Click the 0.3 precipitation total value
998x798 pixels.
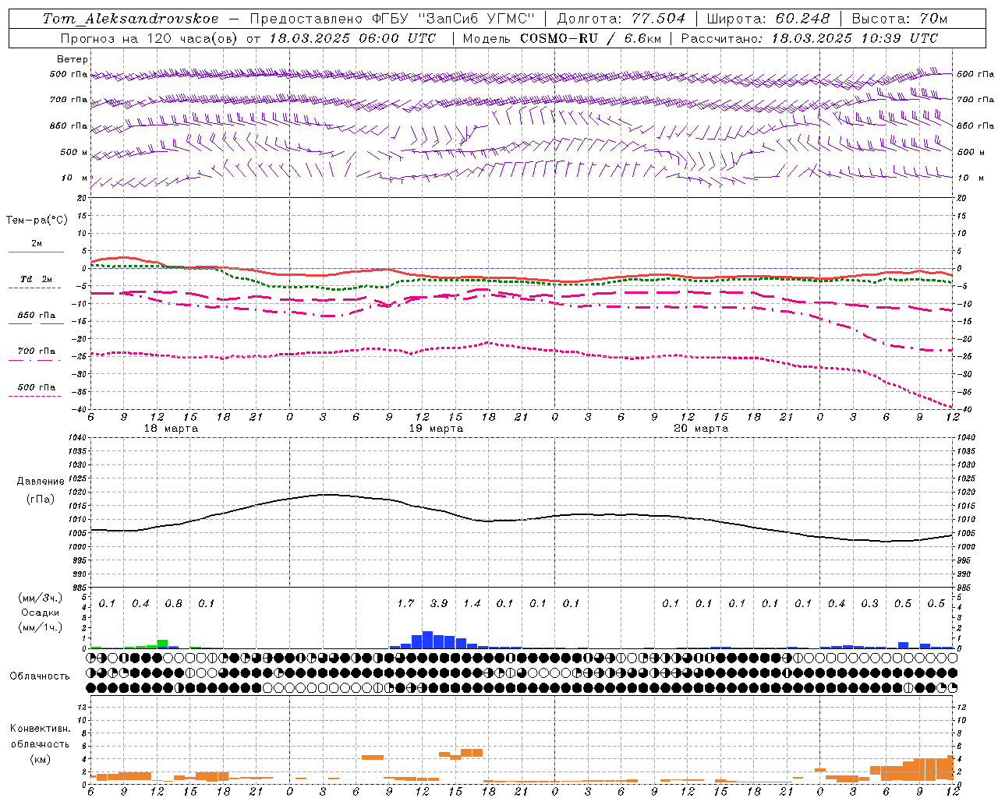click(869, 604)
